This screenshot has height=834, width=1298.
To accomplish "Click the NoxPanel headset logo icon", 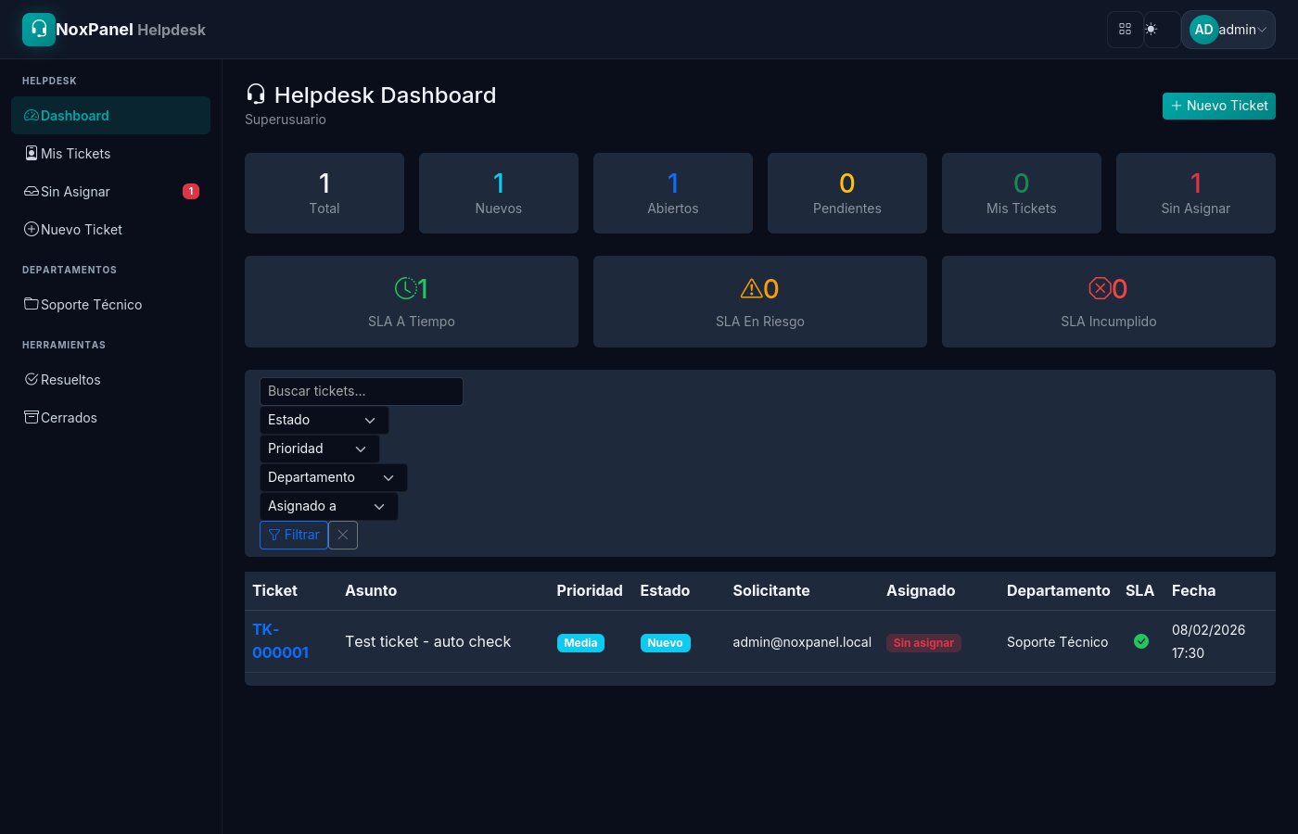I will (39, 30).
